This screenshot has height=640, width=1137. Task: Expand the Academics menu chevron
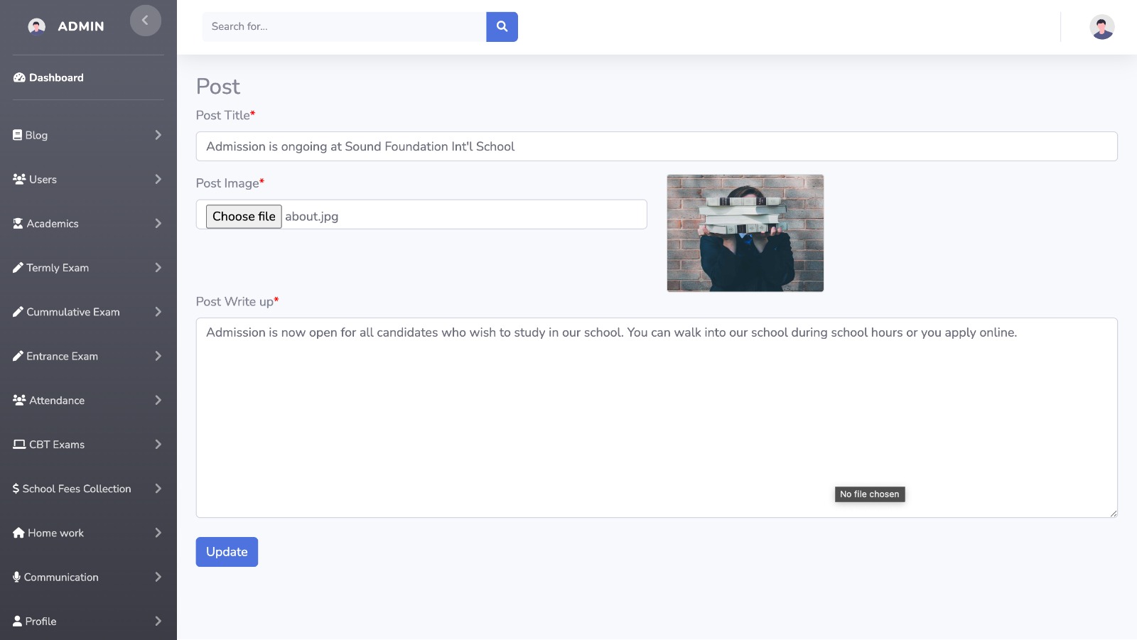158,223
